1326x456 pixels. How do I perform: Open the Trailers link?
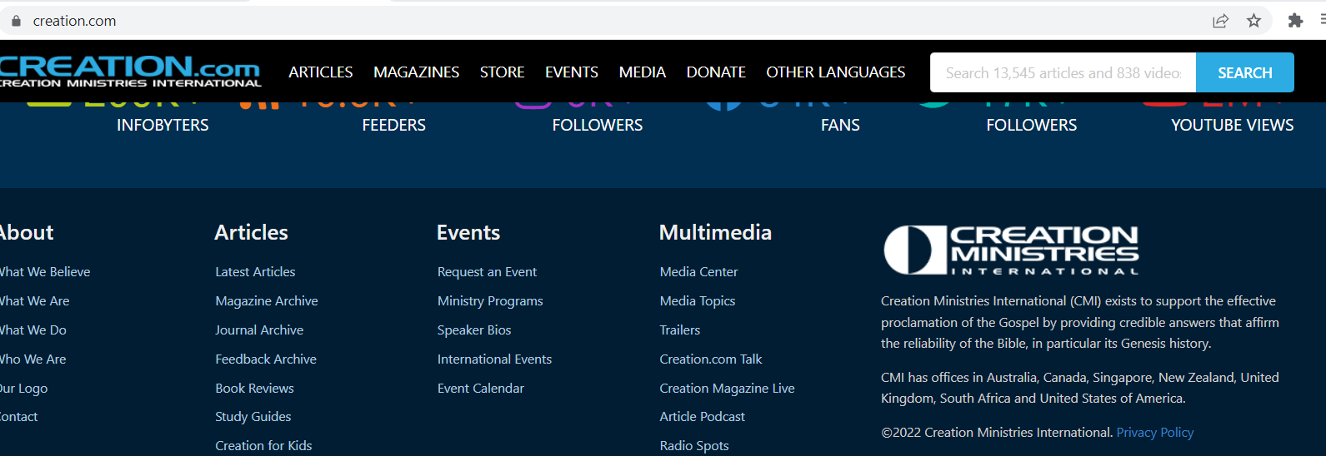pyautogui.click(x=680, y=330)
